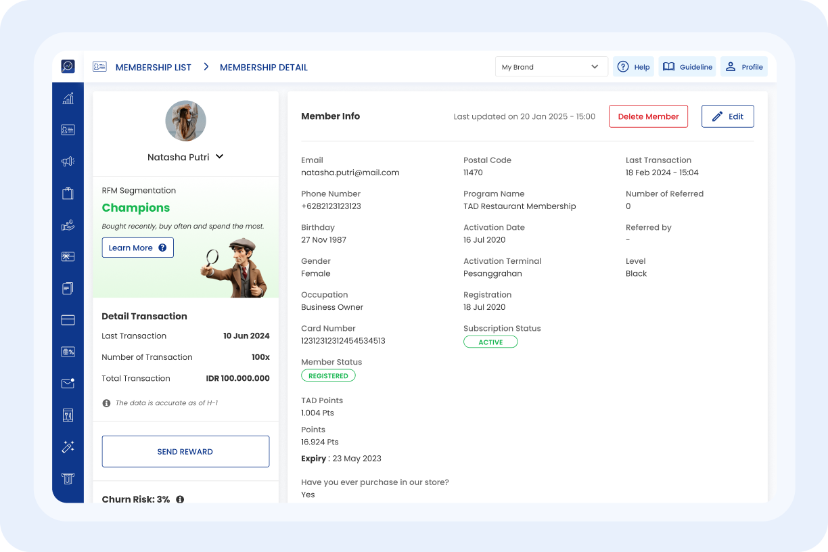Click TAD Points value 1.004 Pts
828x552 pixels.
pyautogui.click(x=317, y=413)
